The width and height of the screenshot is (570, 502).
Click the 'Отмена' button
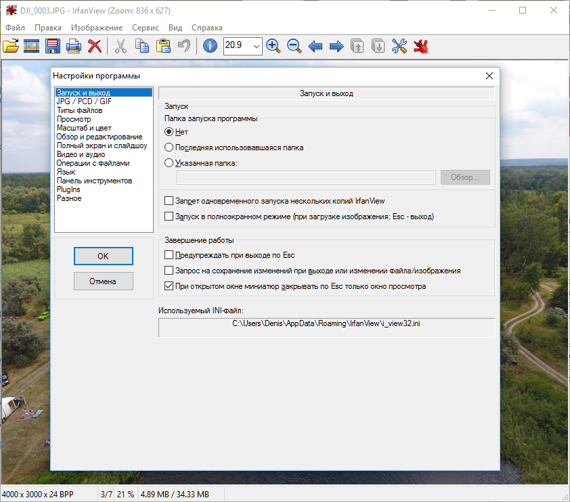[x=103, y=281]
